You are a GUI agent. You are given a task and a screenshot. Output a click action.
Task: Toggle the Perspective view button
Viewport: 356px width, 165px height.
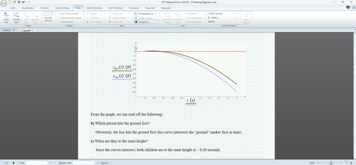click(146, 22)
